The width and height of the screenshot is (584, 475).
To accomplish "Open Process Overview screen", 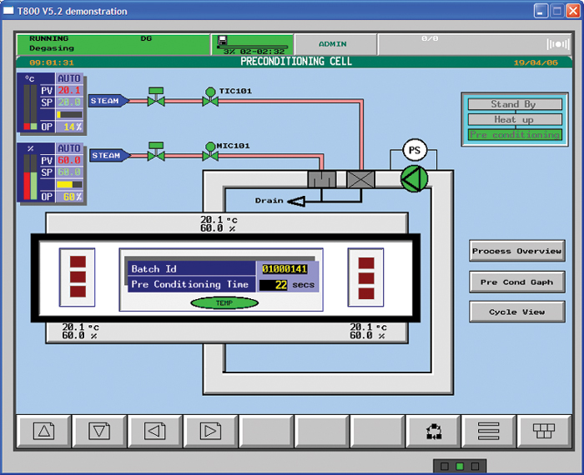I will (x=517, y=251).
